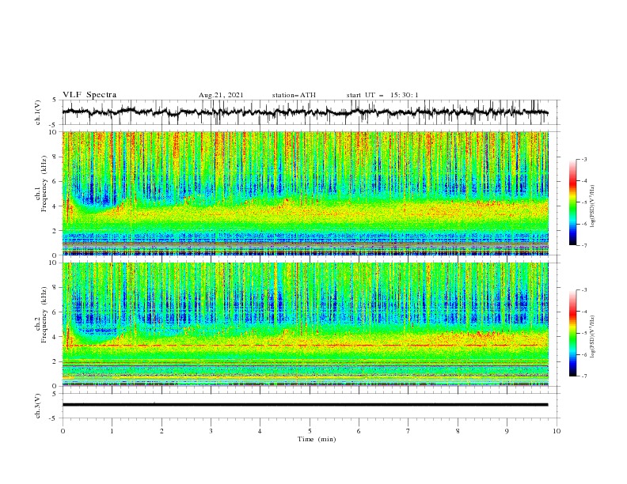Click the "ch.3(V)" axis label
Screen dimensions: 627x484
tap(38, 406)
